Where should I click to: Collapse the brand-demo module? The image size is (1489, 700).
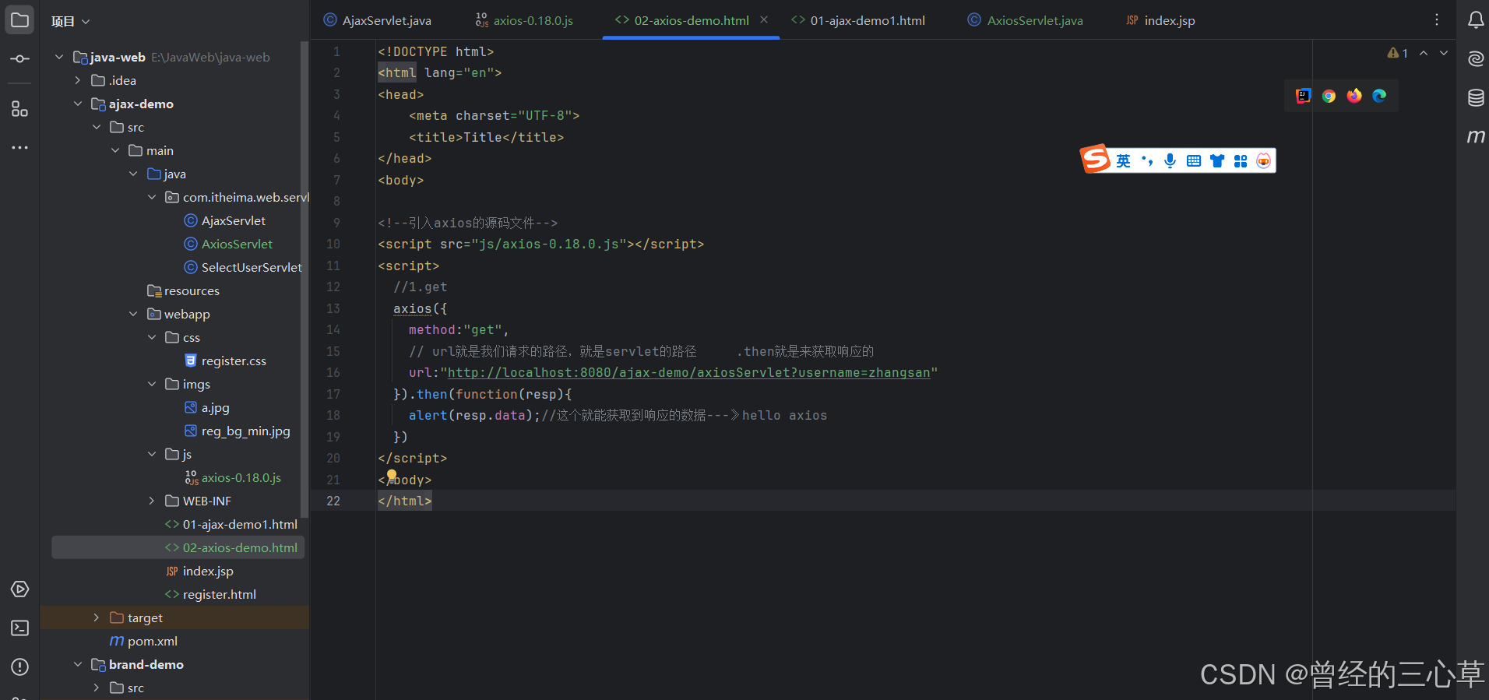[x=78, y=664]
